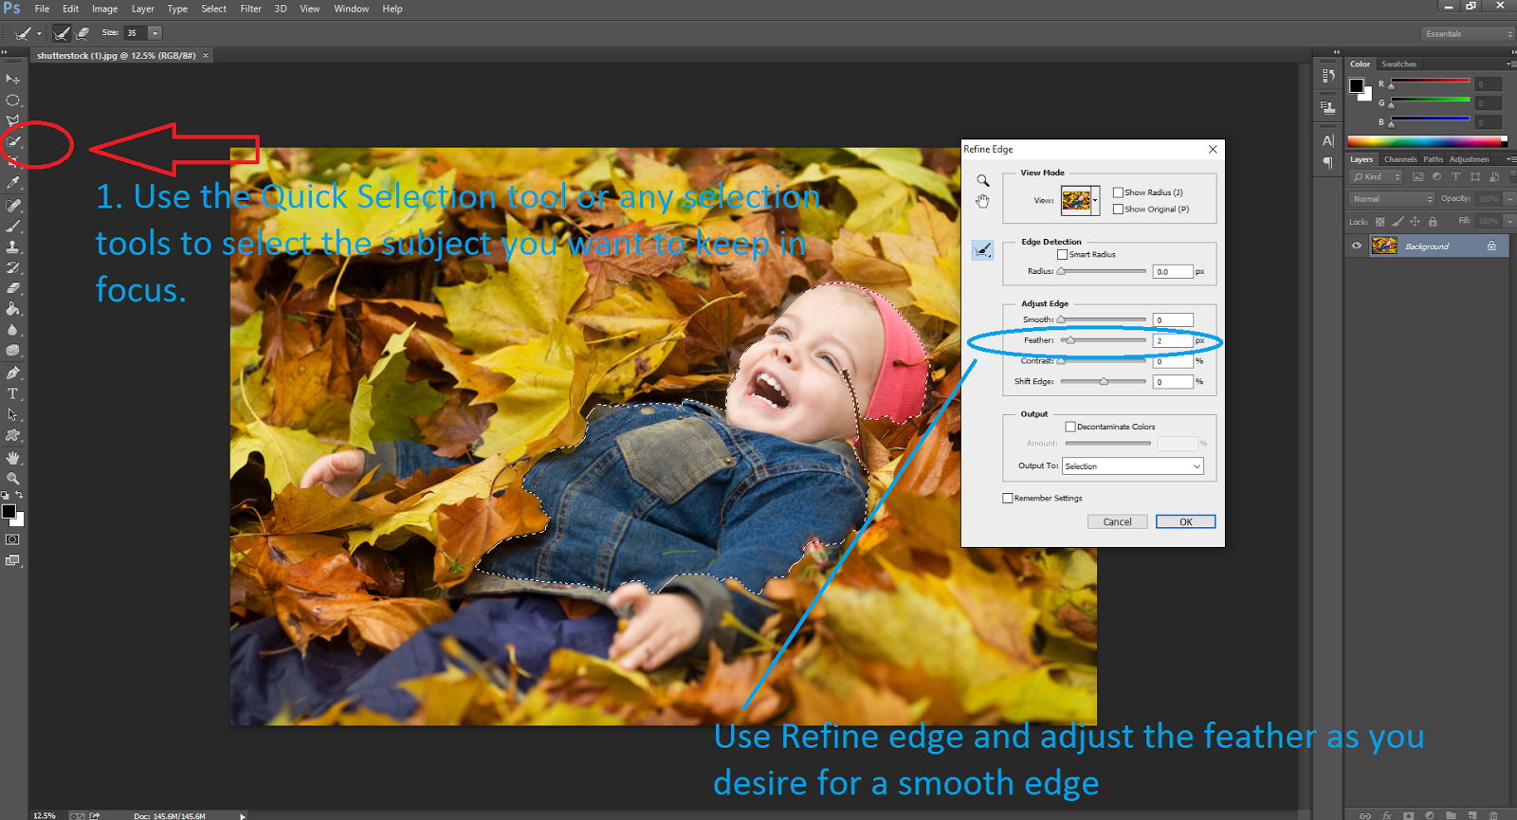Toggle lock transparent pixels
Viewport: 1517px width, 820px height.
tap(1380, 222)
